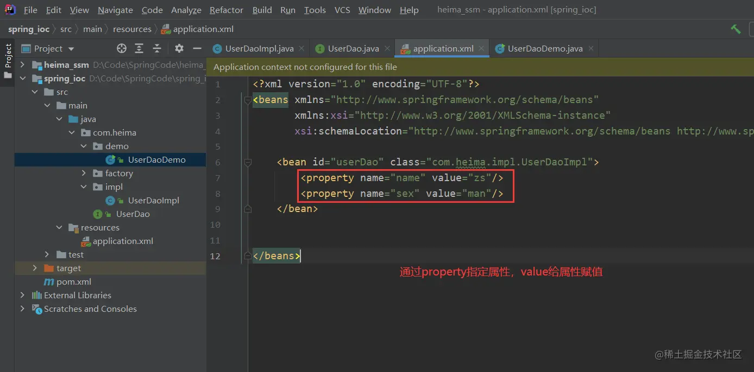Collapse the resources folder
The width and height of the screenshot is (754, 372).
pos(59,228)
